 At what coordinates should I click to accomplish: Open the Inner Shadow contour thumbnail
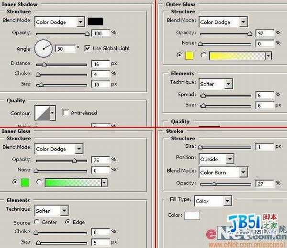coord(43,113)
